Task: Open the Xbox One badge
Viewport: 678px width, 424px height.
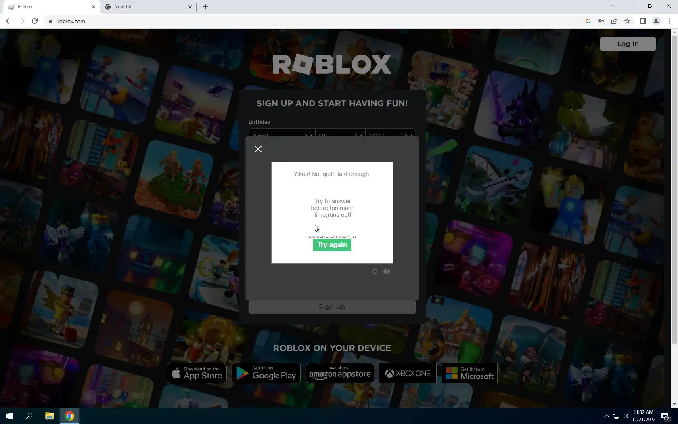Action: [x=408, y=373]
